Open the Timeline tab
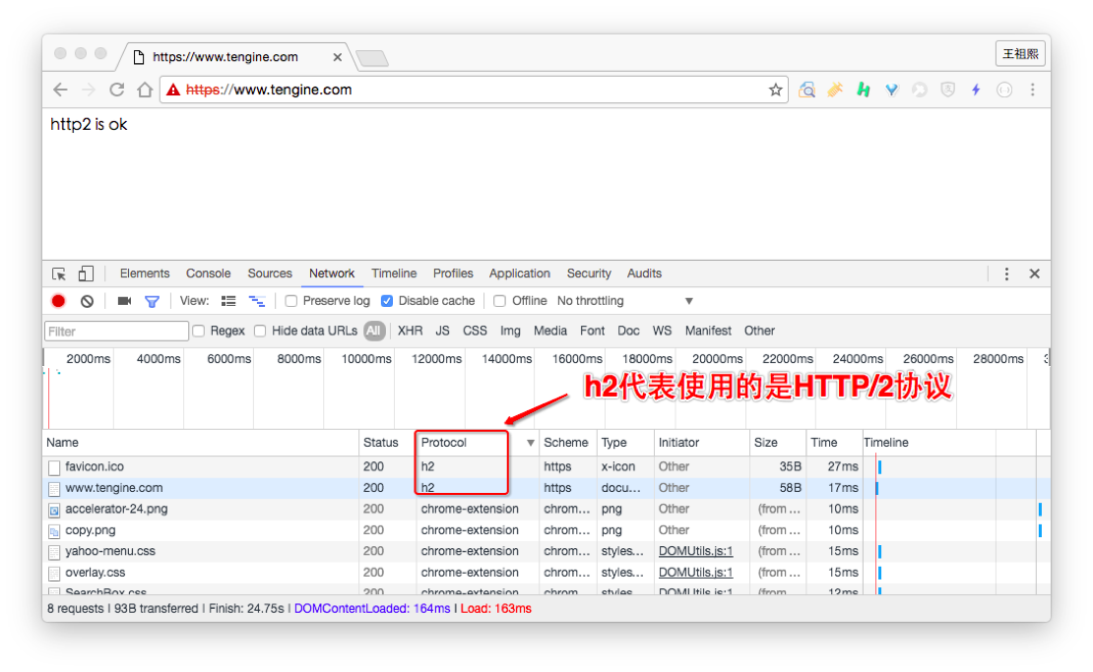Screen dimensions: 1093x672 [x=394, y=274]
